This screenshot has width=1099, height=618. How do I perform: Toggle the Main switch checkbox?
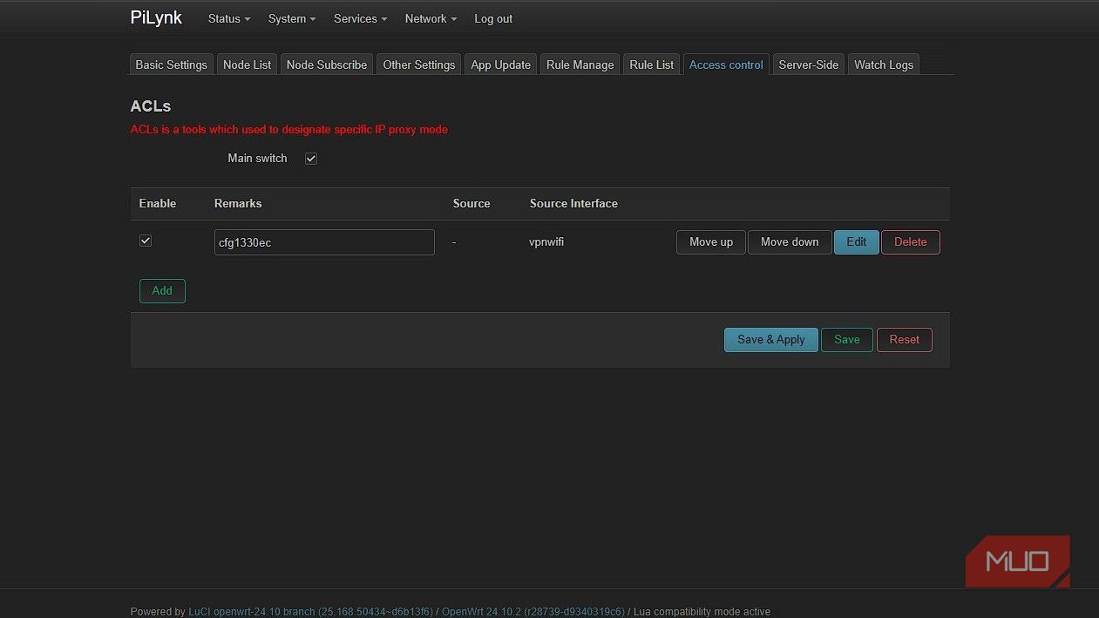311,159
